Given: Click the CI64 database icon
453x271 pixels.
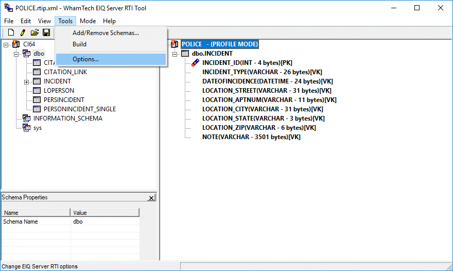Looking at the screenshot, I should click(16, 44).
